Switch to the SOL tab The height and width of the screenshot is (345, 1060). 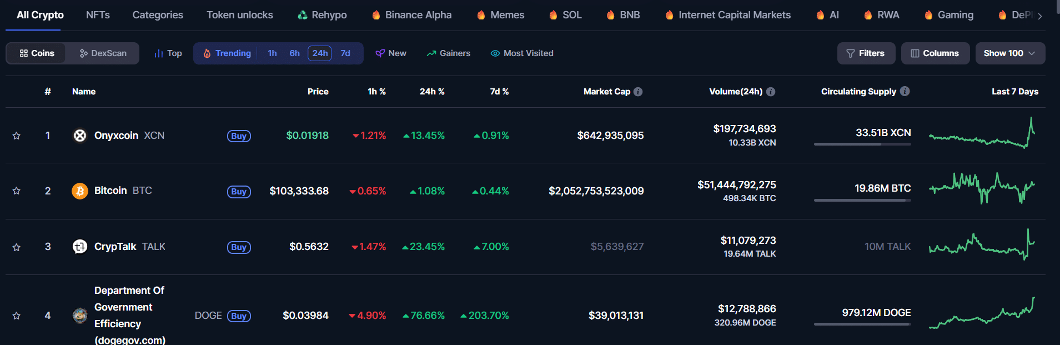(x=565, y=15)
